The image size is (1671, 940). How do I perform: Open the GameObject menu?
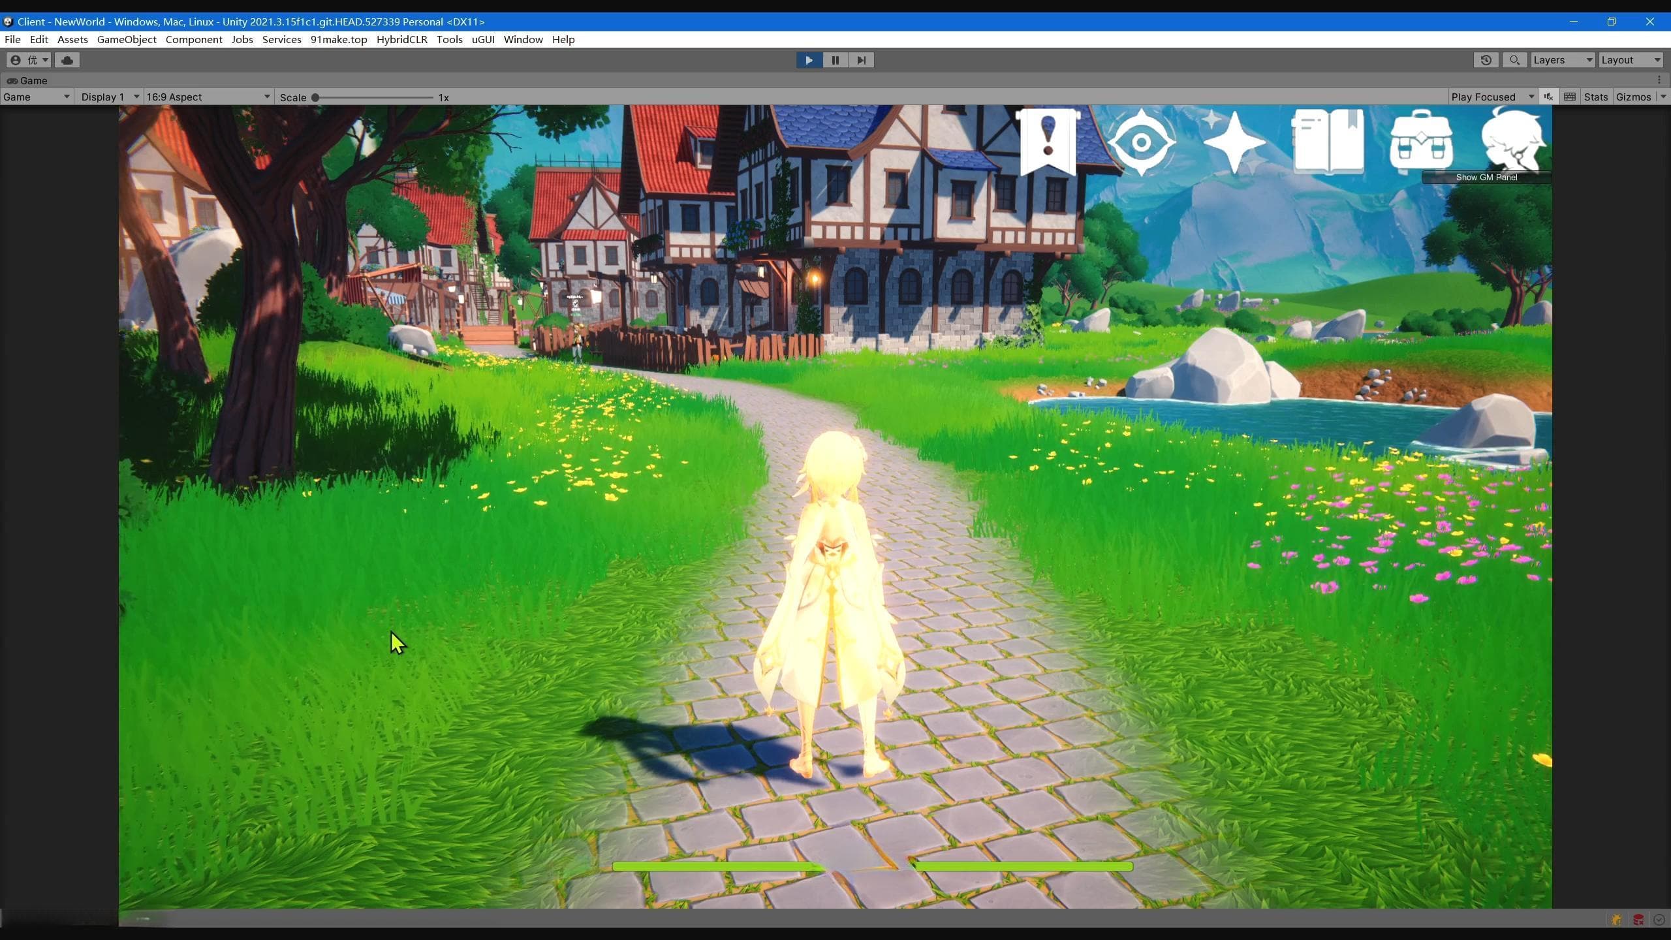tap(127, 40)
